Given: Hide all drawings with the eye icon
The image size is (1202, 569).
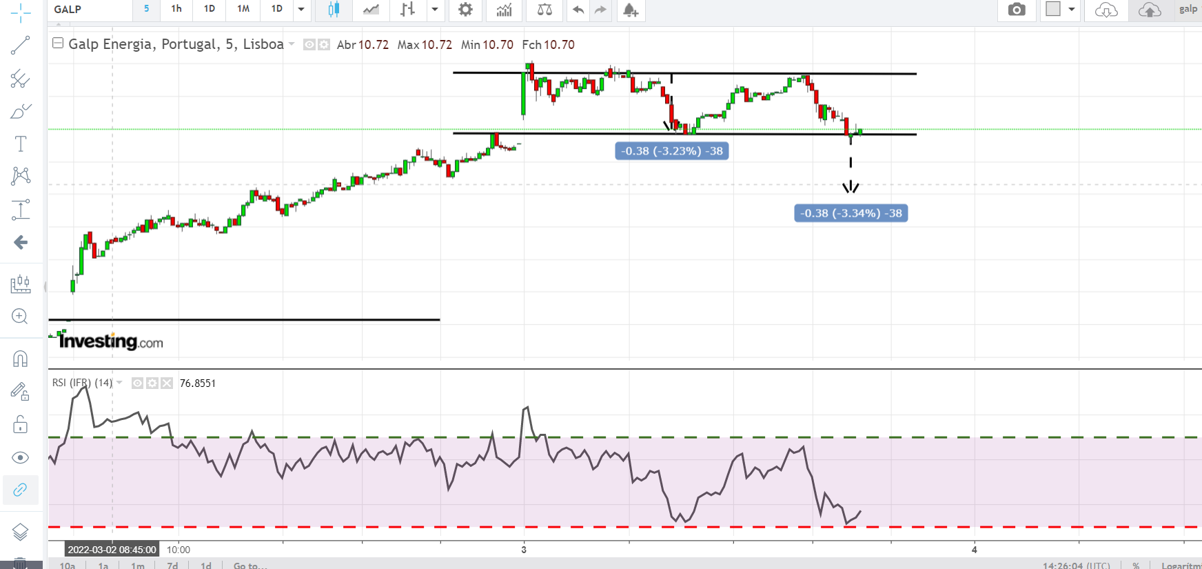Looking at the screenshot, I should pos(20,458).
